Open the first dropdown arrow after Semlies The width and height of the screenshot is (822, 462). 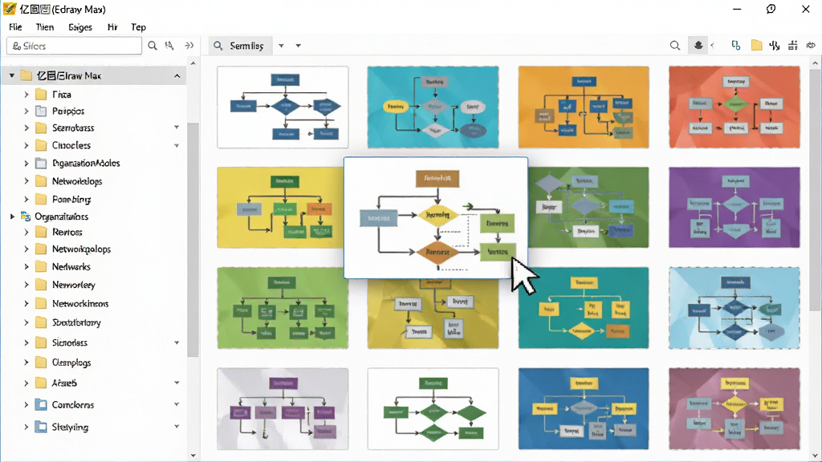pos(281,46)
